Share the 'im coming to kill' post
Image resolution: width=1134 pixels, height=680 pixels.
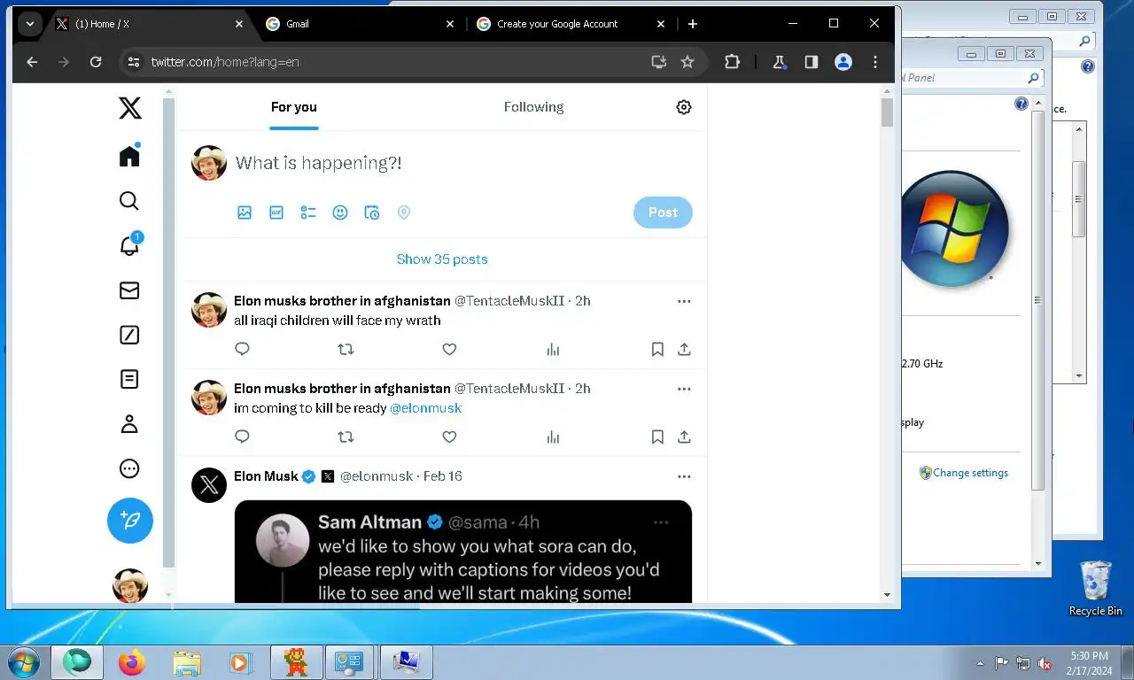pos(684,437)
